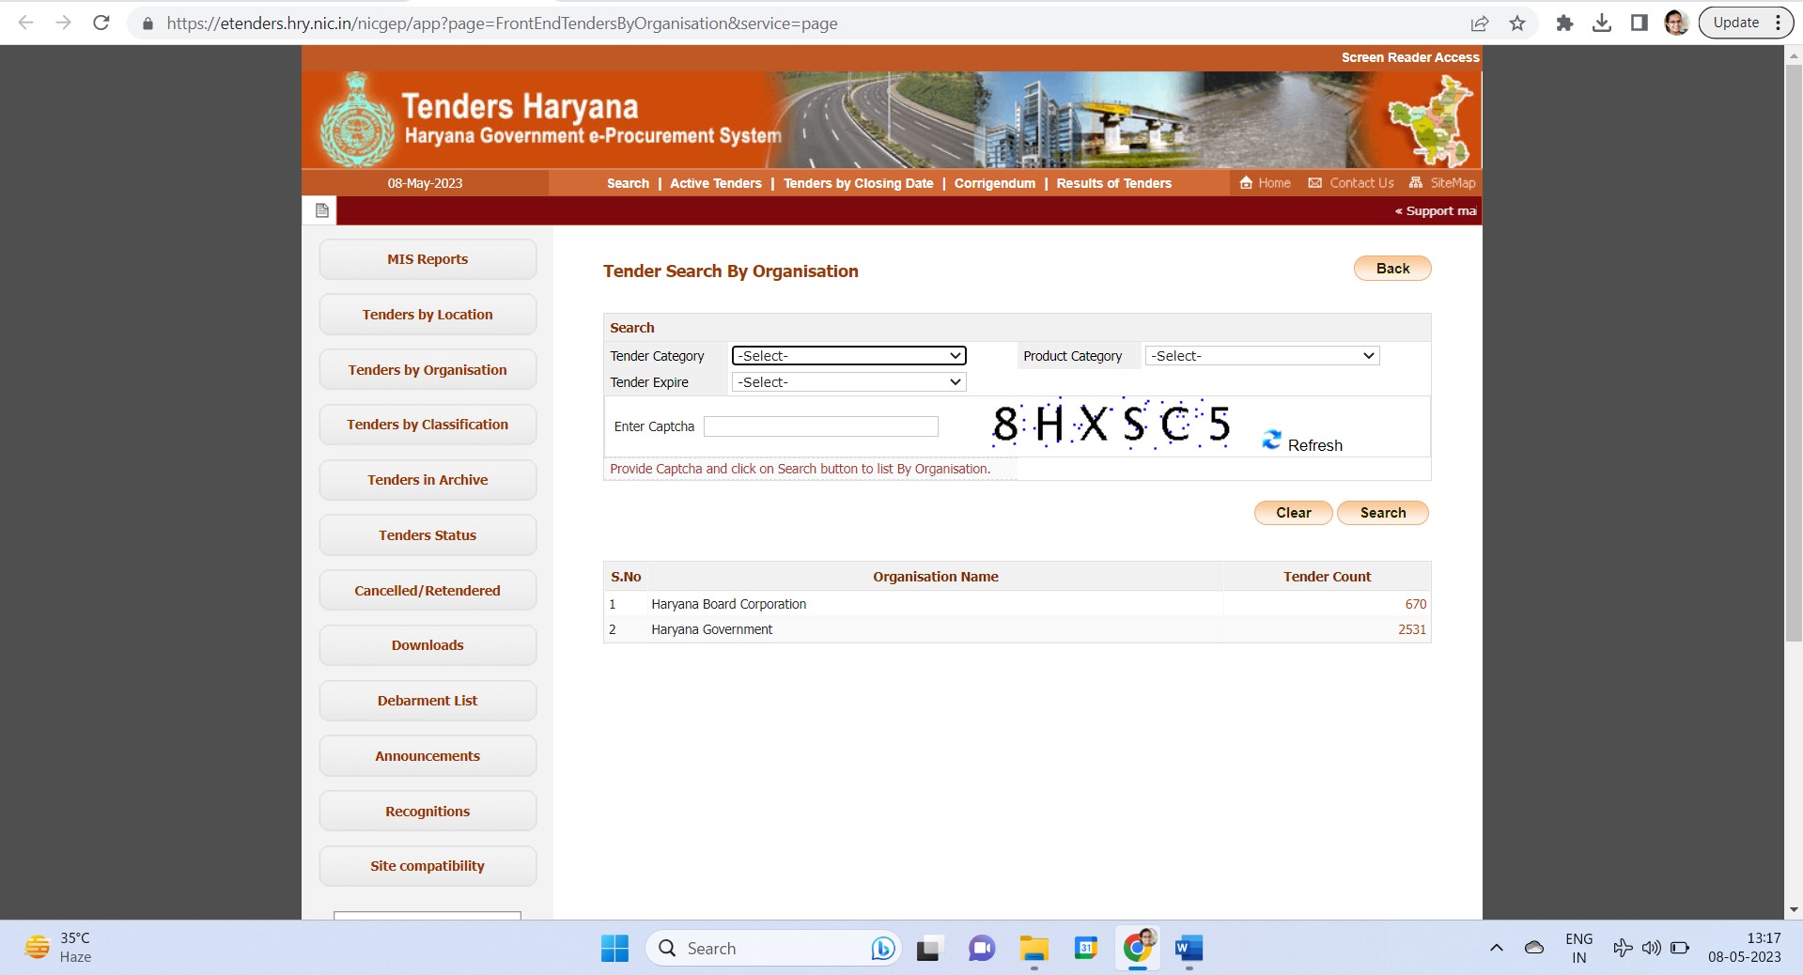Screen dimensions: 1803x975
Task: Click the browser forward arrow
Action: (63, 23)
